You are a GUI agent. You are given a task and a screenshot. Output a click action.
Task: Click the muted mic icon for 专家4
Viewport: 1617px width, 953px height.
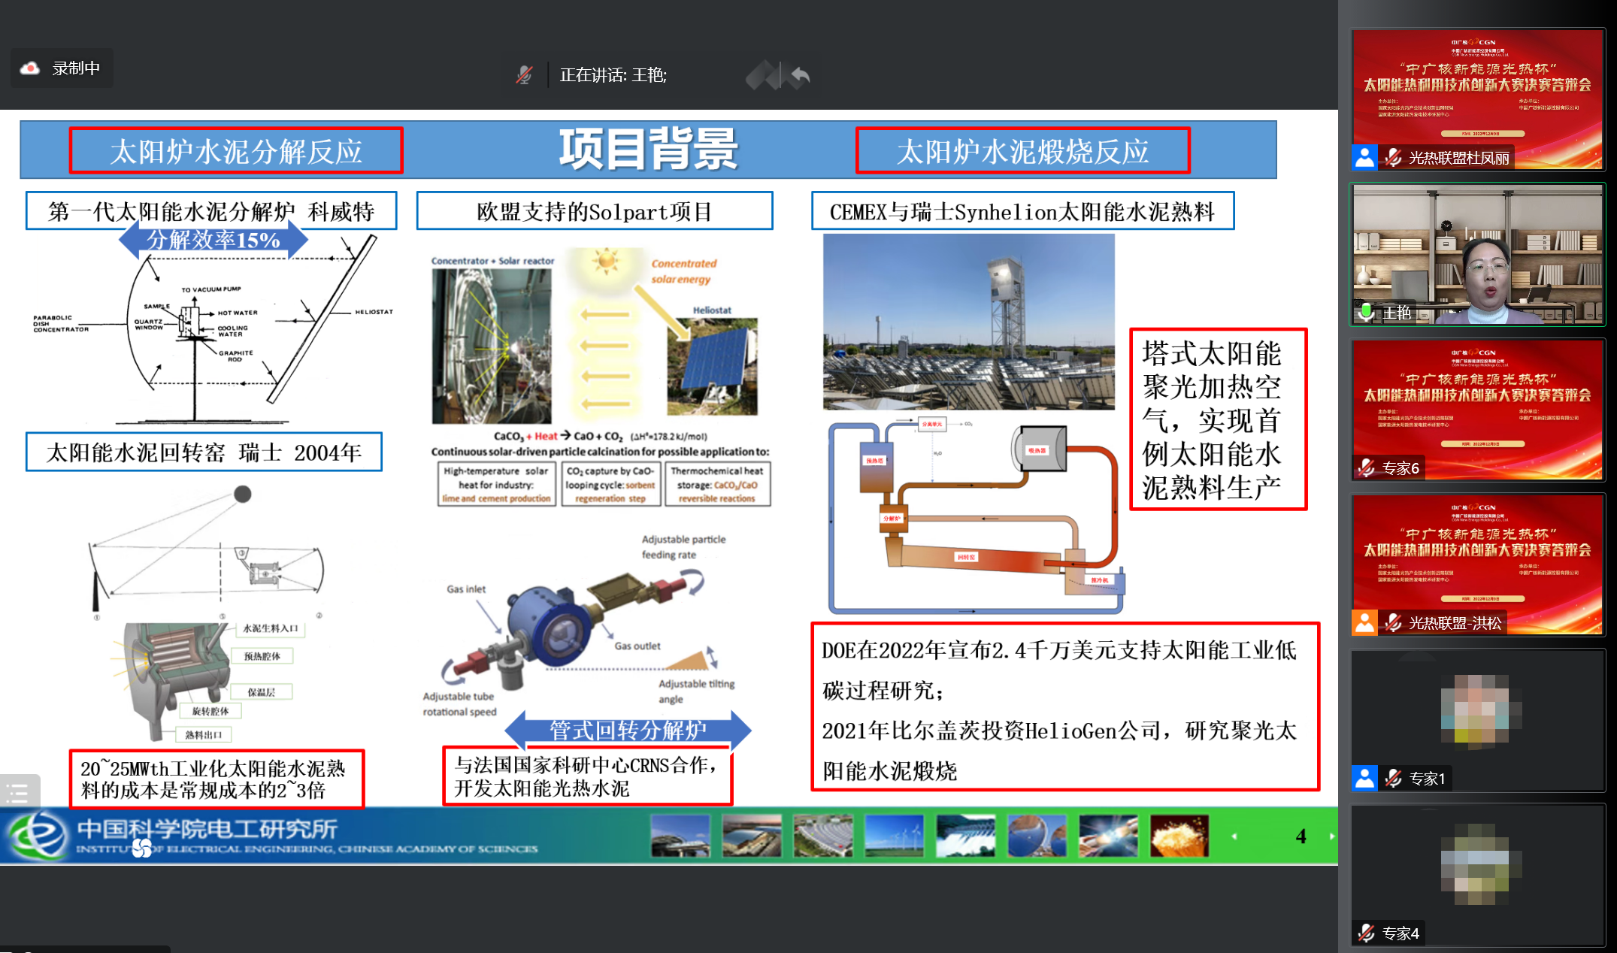click(x=1366, y=933)
